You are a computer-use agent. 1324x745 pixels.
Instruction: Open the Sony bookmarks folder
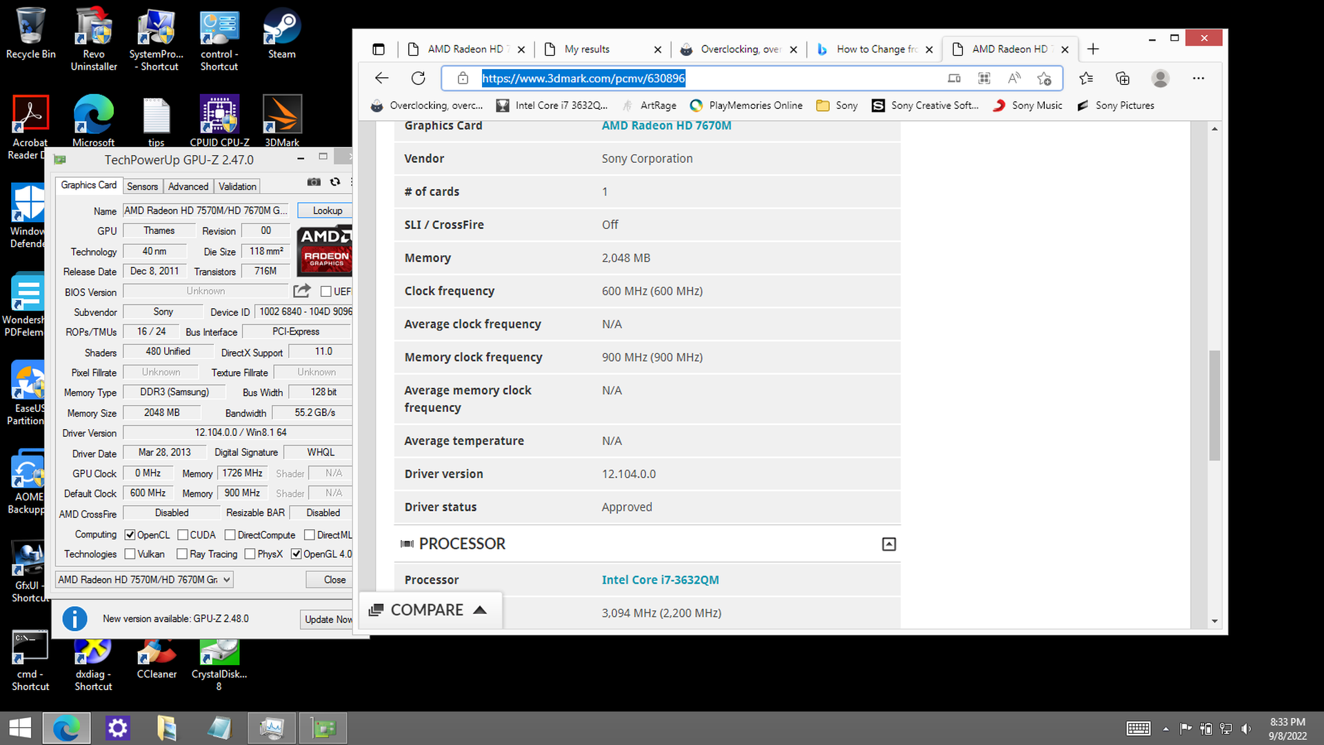click(836, 106)
